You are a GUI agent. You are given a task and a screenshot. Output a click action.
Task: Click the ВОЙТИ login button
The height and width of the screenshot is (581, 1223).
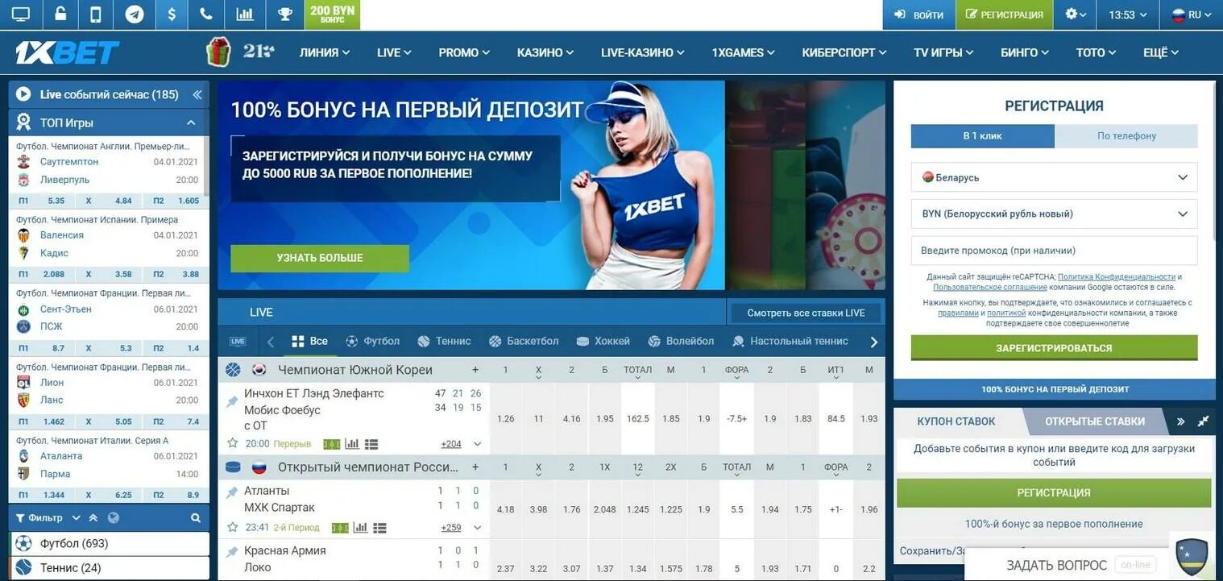pos(919,15)
